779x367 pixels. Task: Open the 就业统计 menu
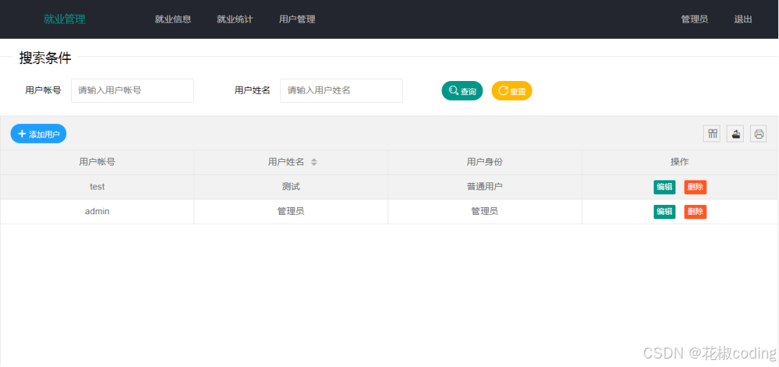(x=235, y=19)
